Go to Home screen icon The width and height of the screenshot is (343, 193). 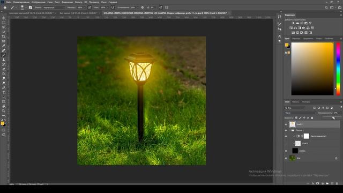[x=5, y=8]
